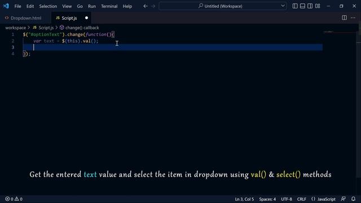Open the Run menu

(91, 6)
